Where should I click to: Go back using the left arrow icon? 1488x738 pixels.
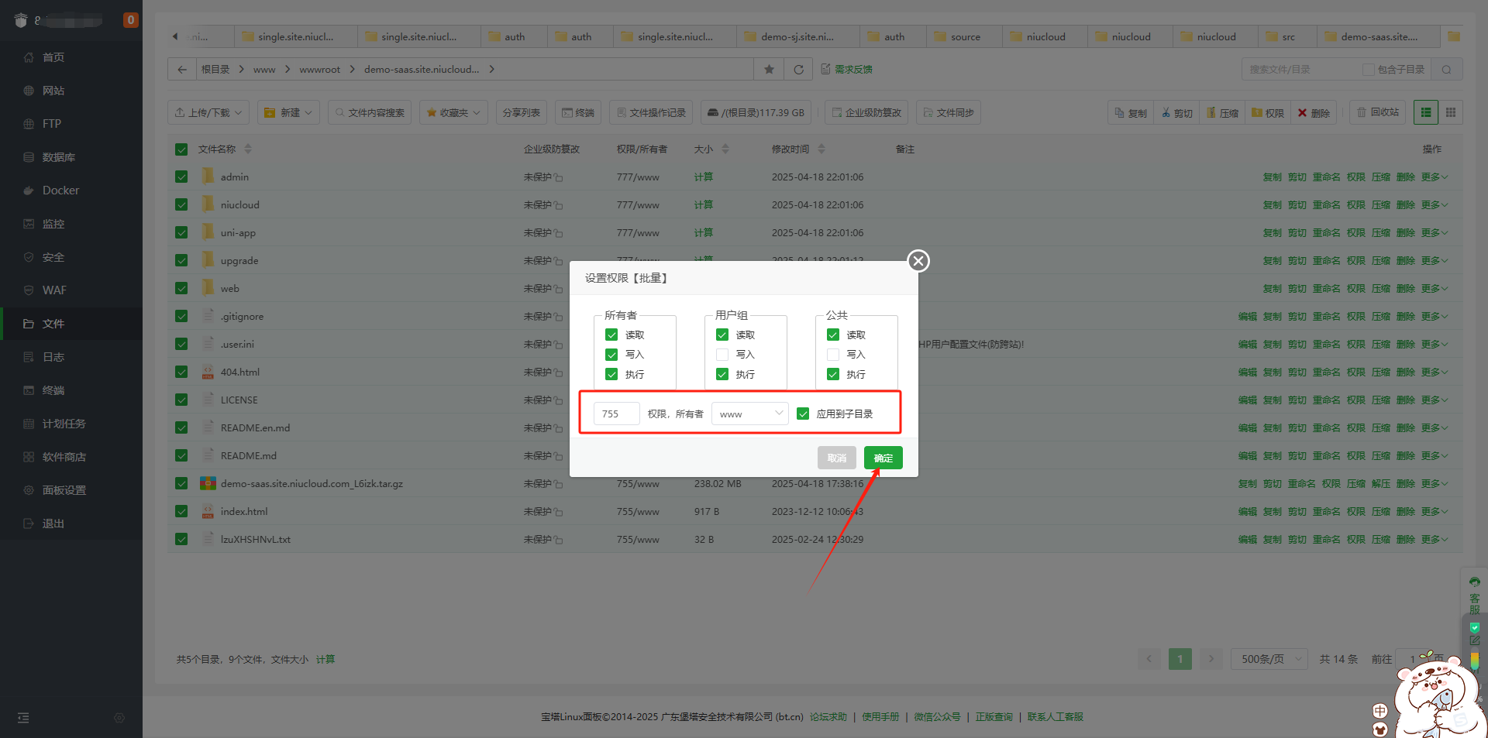(182, 70)
